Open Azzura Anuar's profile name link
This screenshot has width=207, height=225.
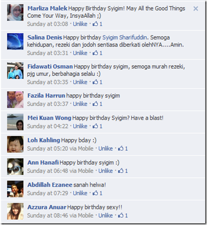(x=47, y=207)
